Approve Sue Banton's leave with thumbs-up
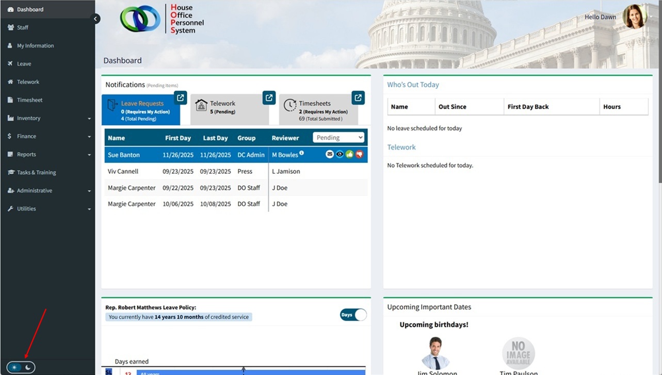662x375 pixels. click(349, 154)
